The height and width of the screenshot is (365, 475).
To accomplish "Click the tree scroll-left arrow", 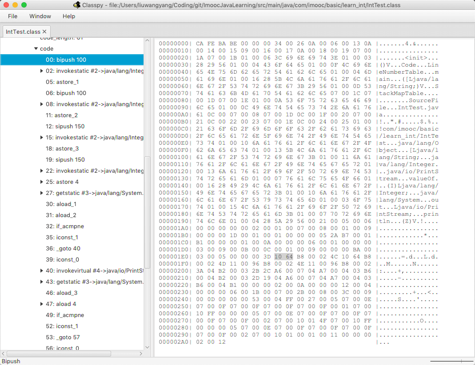I will (3, 353).
